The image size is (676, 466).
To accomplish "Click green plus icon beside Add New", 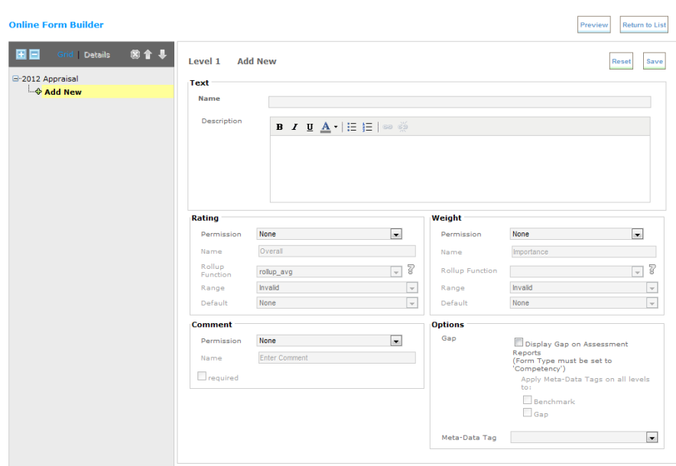I will (38, 92).
